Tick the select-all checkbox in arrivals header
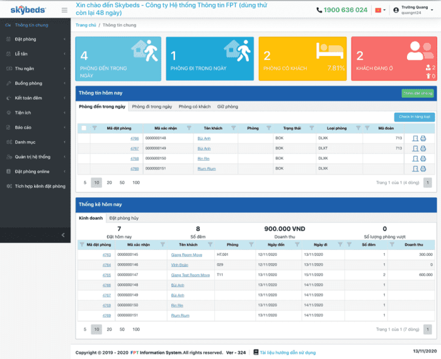Image resolution: width=441 pixels, height=359 pixels. coord(84,128)
